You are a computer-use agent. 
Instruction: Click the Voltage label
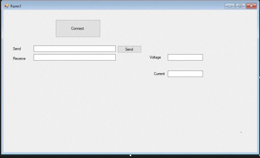coord(155,57)
